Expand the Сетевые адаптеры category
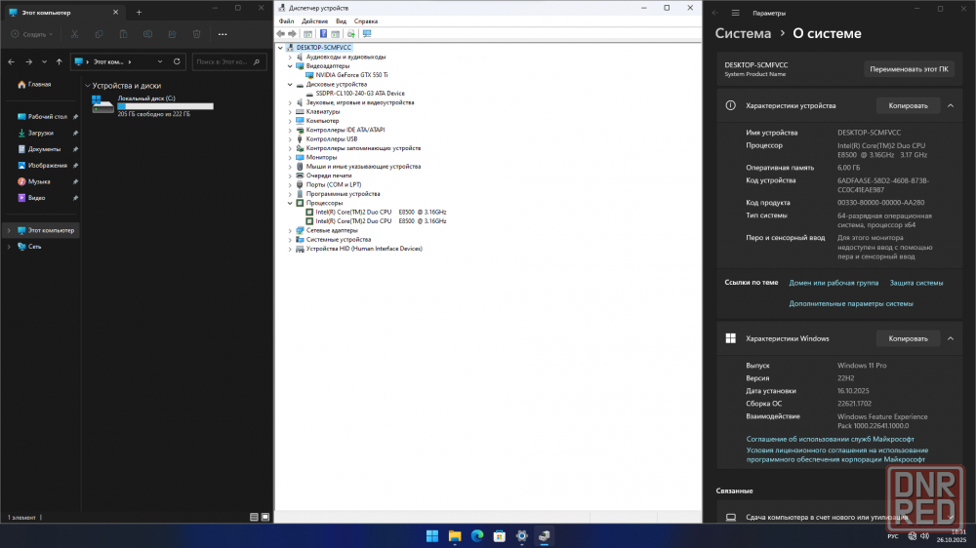 [290, 230]
